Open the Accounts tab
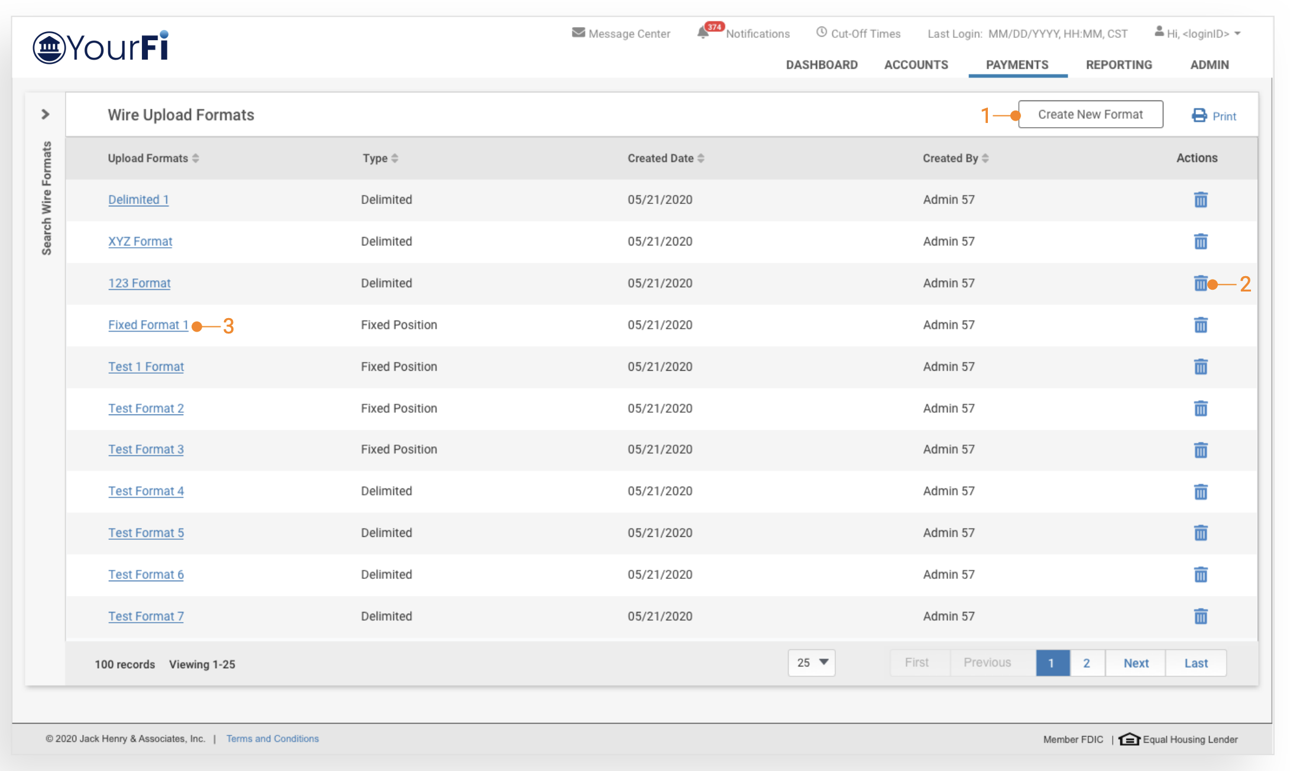 [x=916, y=65]
